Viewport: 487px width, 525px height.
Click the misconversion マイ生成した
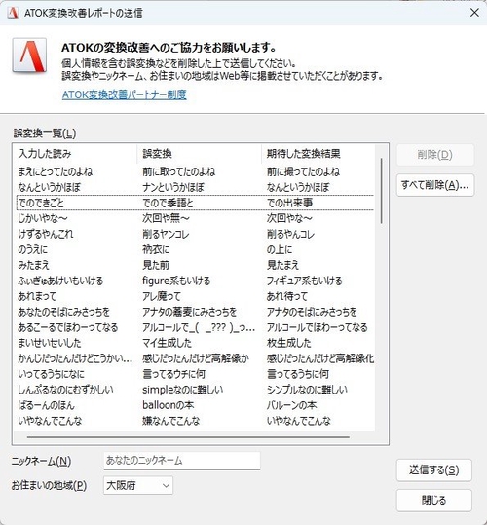tap(167, 343)
